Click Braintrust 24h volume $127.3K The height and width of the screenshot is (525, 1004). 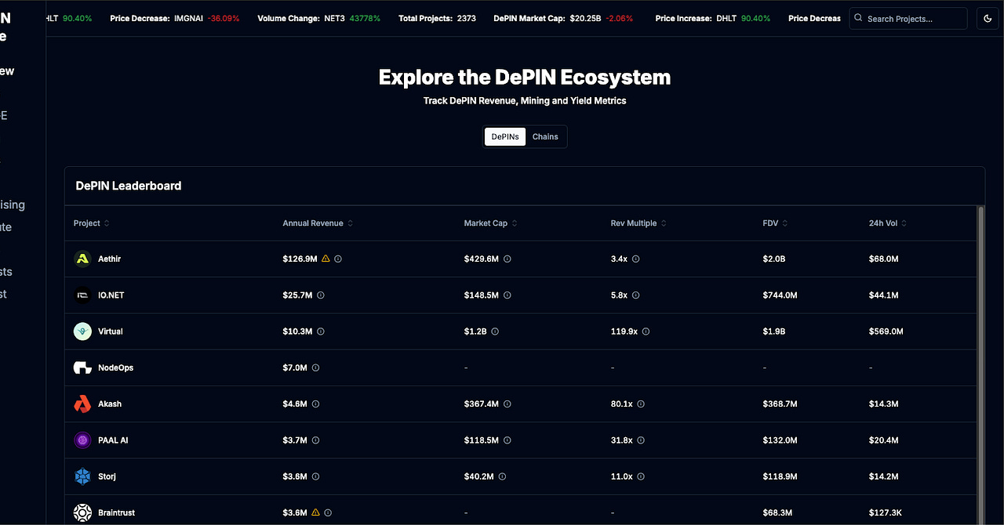pyautogui.click(x=886, y=512)
